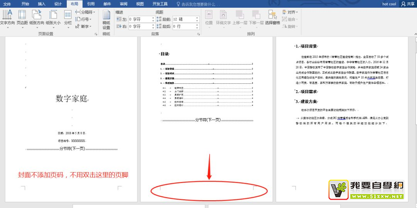Open the 文字方向 text direction tool

7,18
